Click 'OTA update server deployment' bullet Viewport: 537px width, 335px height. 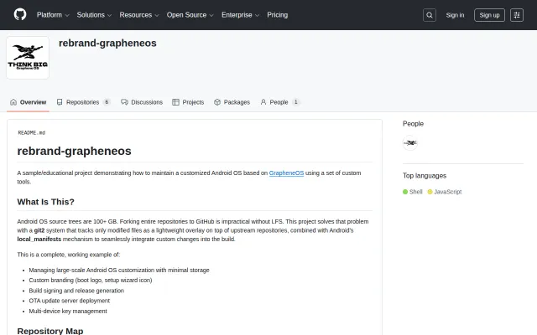tap(69, 301)
